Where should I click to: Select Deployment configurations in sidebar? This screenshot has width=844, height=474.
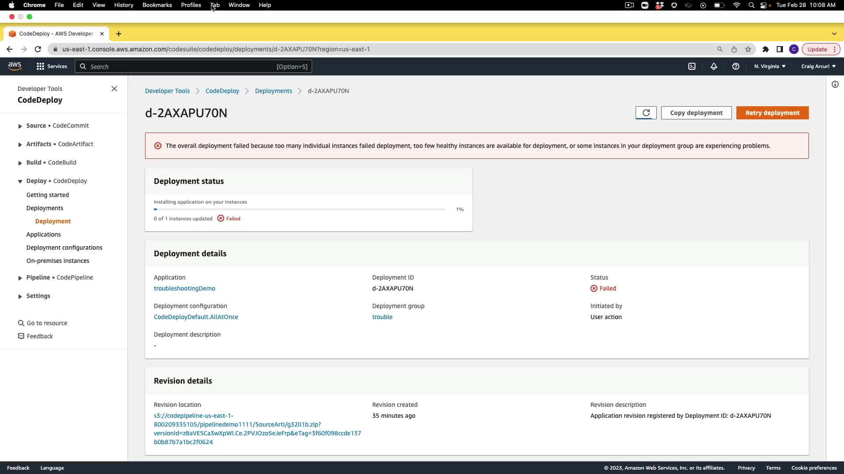64,248
